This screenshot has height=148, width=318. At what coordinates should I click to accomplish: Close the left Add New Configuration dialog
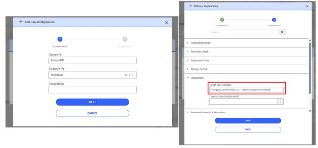pos(167,23)
